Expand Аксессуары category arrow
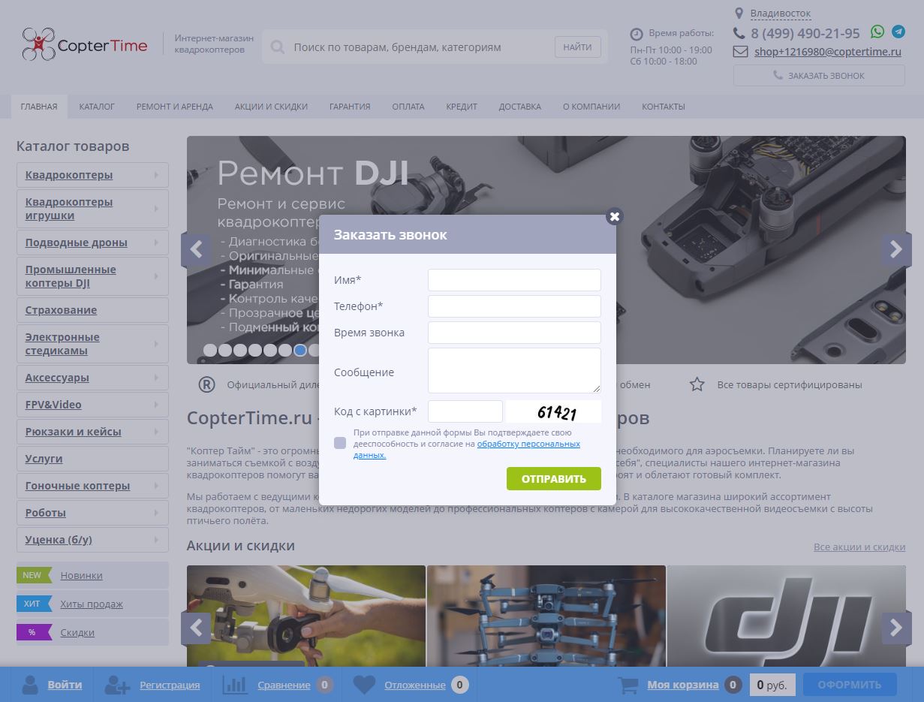Screen dimensions: 924x702 click(x=156, y=378)
